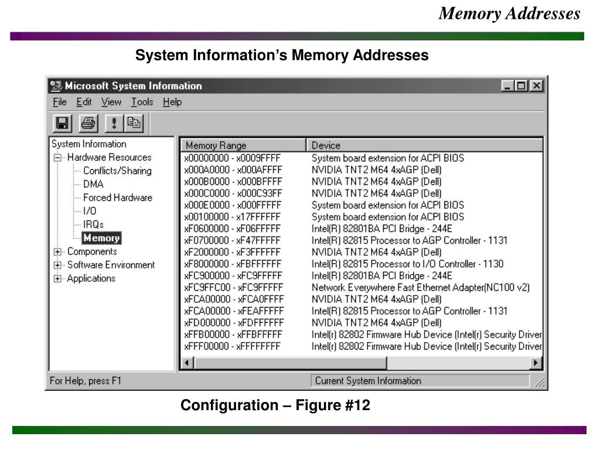
Task: Open the Edit menu
Action: click(84, 102)
